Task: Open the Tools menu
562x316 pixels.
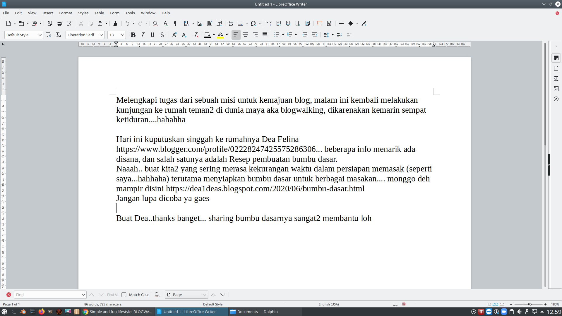Action: pos(130,13)
